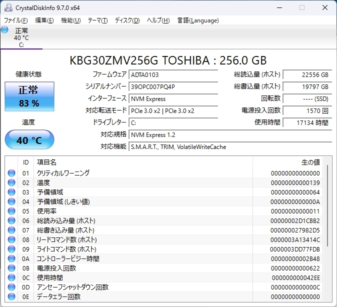Image resolution: width=337 pixels, height=307 pixels.
Task: Open the テーマ(T) menu
Action: click(97, 20)
